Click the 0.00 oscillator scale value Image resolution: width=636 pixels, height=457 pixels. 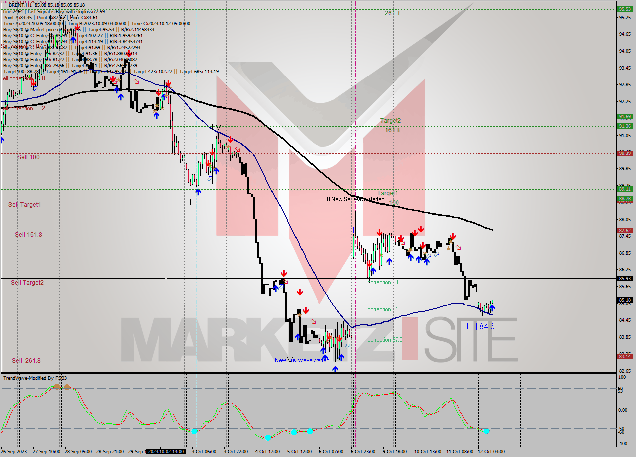coord(623,410)
